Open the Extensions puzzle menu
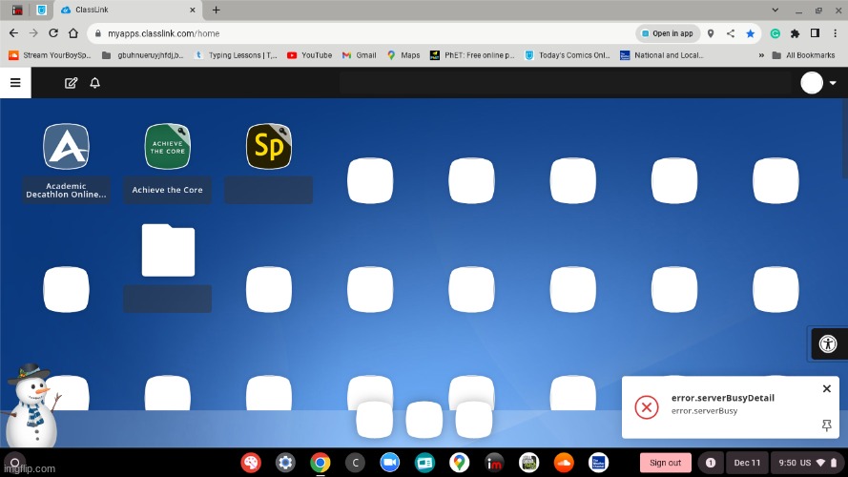The image size is (848, 477). pyautogui.click(x=795, y=33)
